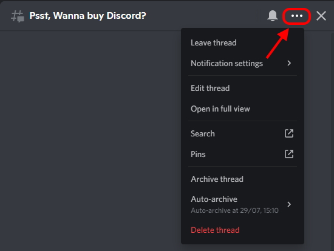Close the thread panel with X
Viewport: 334px width, 251px height.
[x=321, y=16]
